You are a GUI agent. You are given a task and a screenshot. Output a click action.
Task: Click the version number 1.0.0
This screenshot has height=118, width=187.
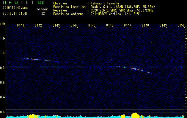click(40, 2)
